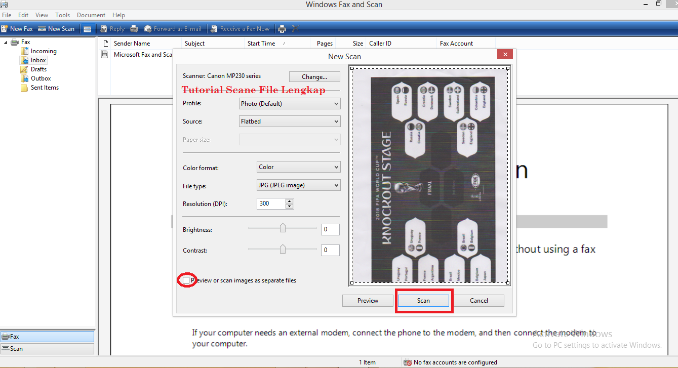Expand the Color format dropdown
This screenshot has width=678, height=368.
click(x=298, y=167)
